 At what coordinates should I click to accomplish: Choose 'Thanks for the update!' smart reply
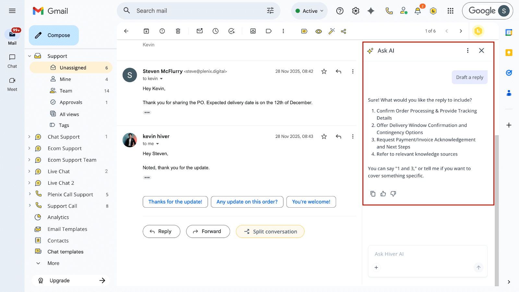pos(175,202)
